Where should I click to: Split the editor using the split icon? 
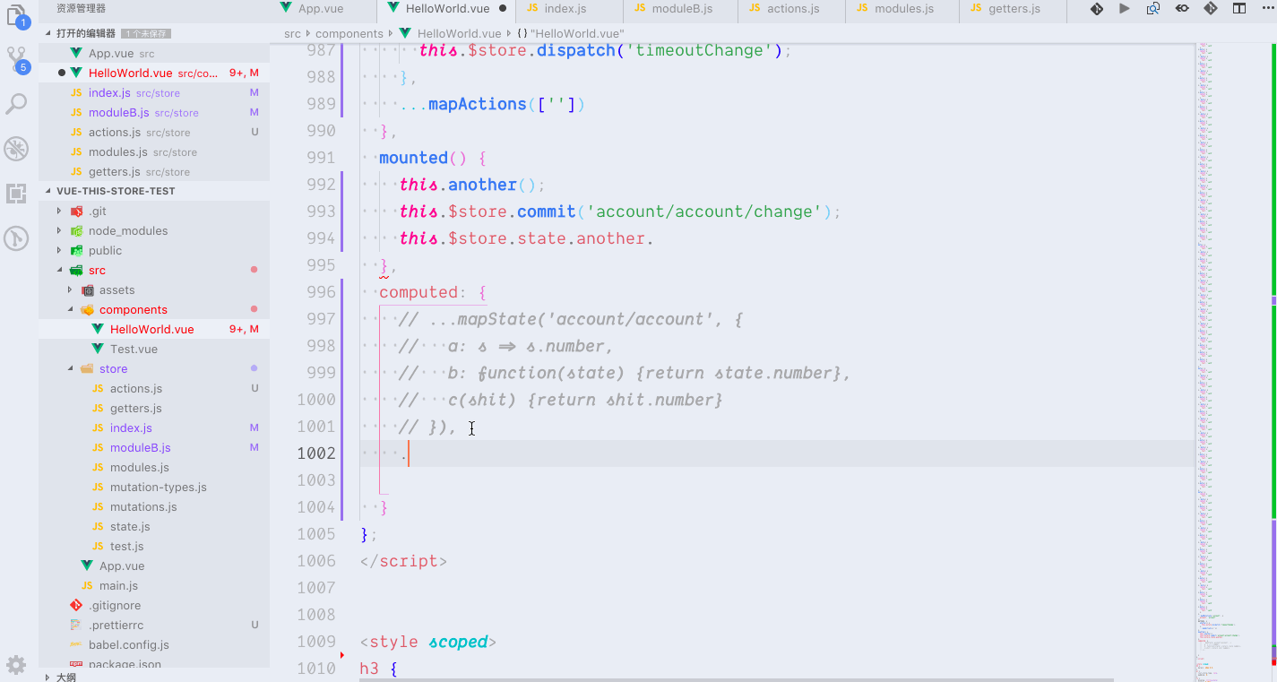1240,9
